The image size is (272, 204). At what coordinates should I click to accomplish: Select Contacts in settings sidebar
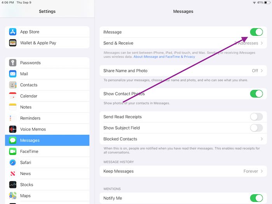pyautogui.click(x=47, y=85)
